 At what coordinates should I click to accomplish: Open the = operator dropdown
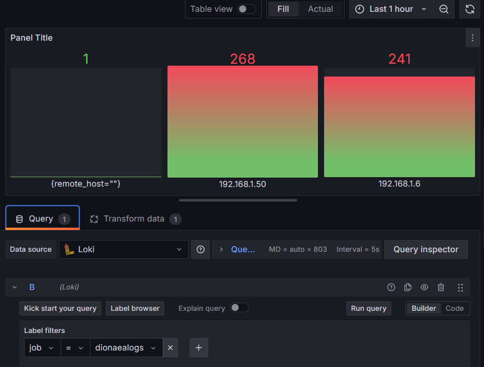pos(75,348)
